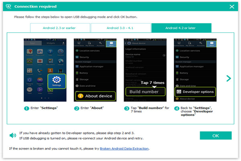Click the Developer options highlighted box
This screenshot has height=161, width=241.
[195, 92]
